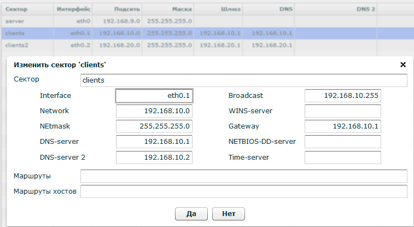Click the Маршруты routes input field
The image size is (414, 227).
(243, 176)
